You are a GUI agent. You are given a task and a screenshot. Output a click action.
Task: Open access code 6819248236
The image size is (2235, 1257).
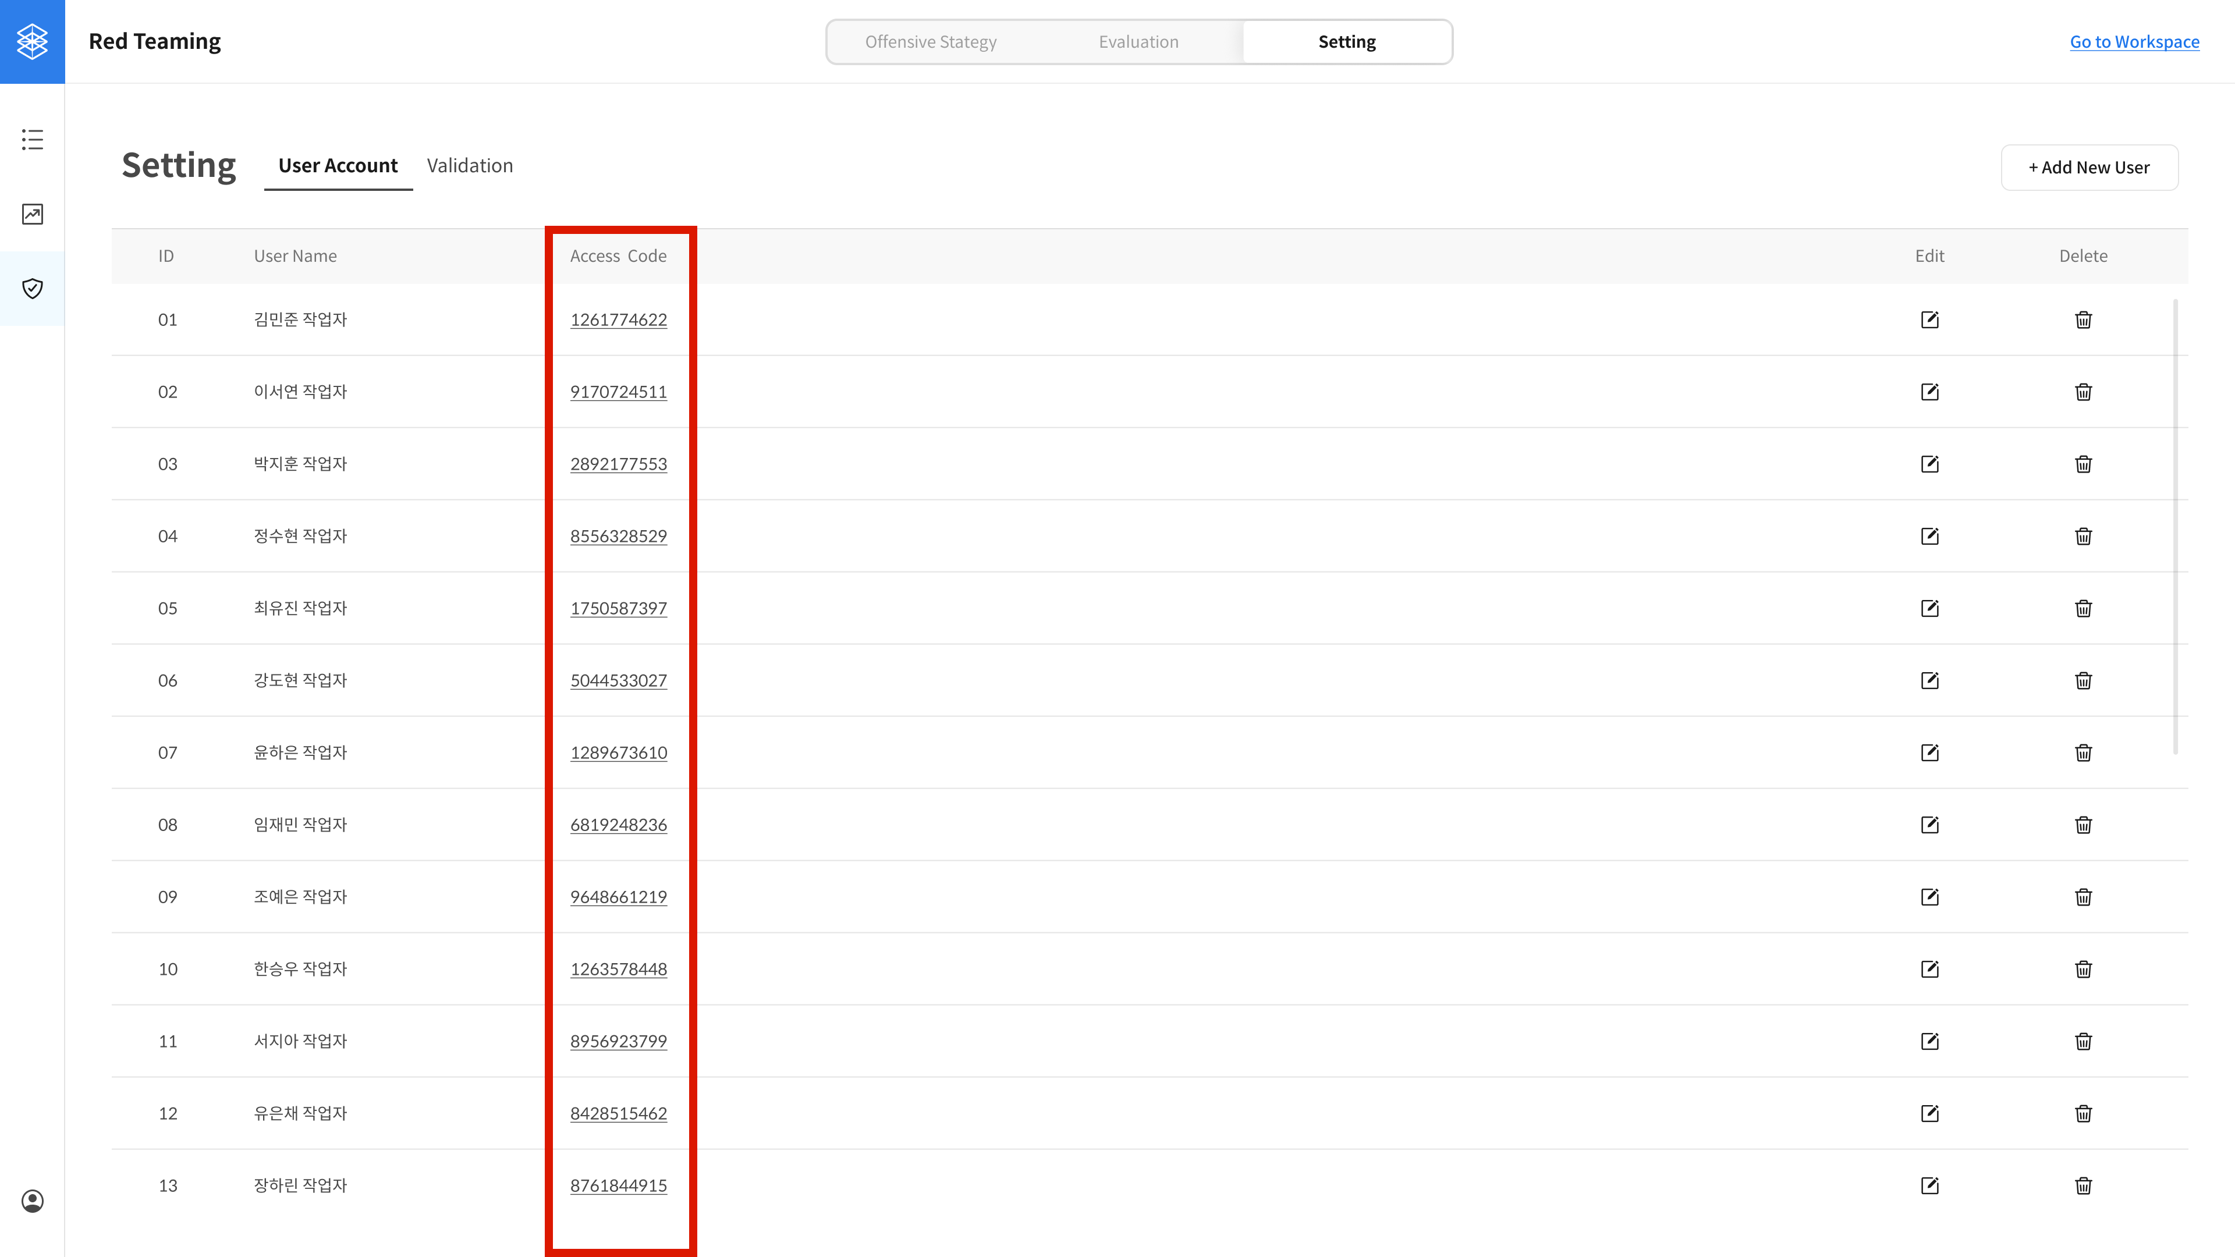[x=619, y=825]
